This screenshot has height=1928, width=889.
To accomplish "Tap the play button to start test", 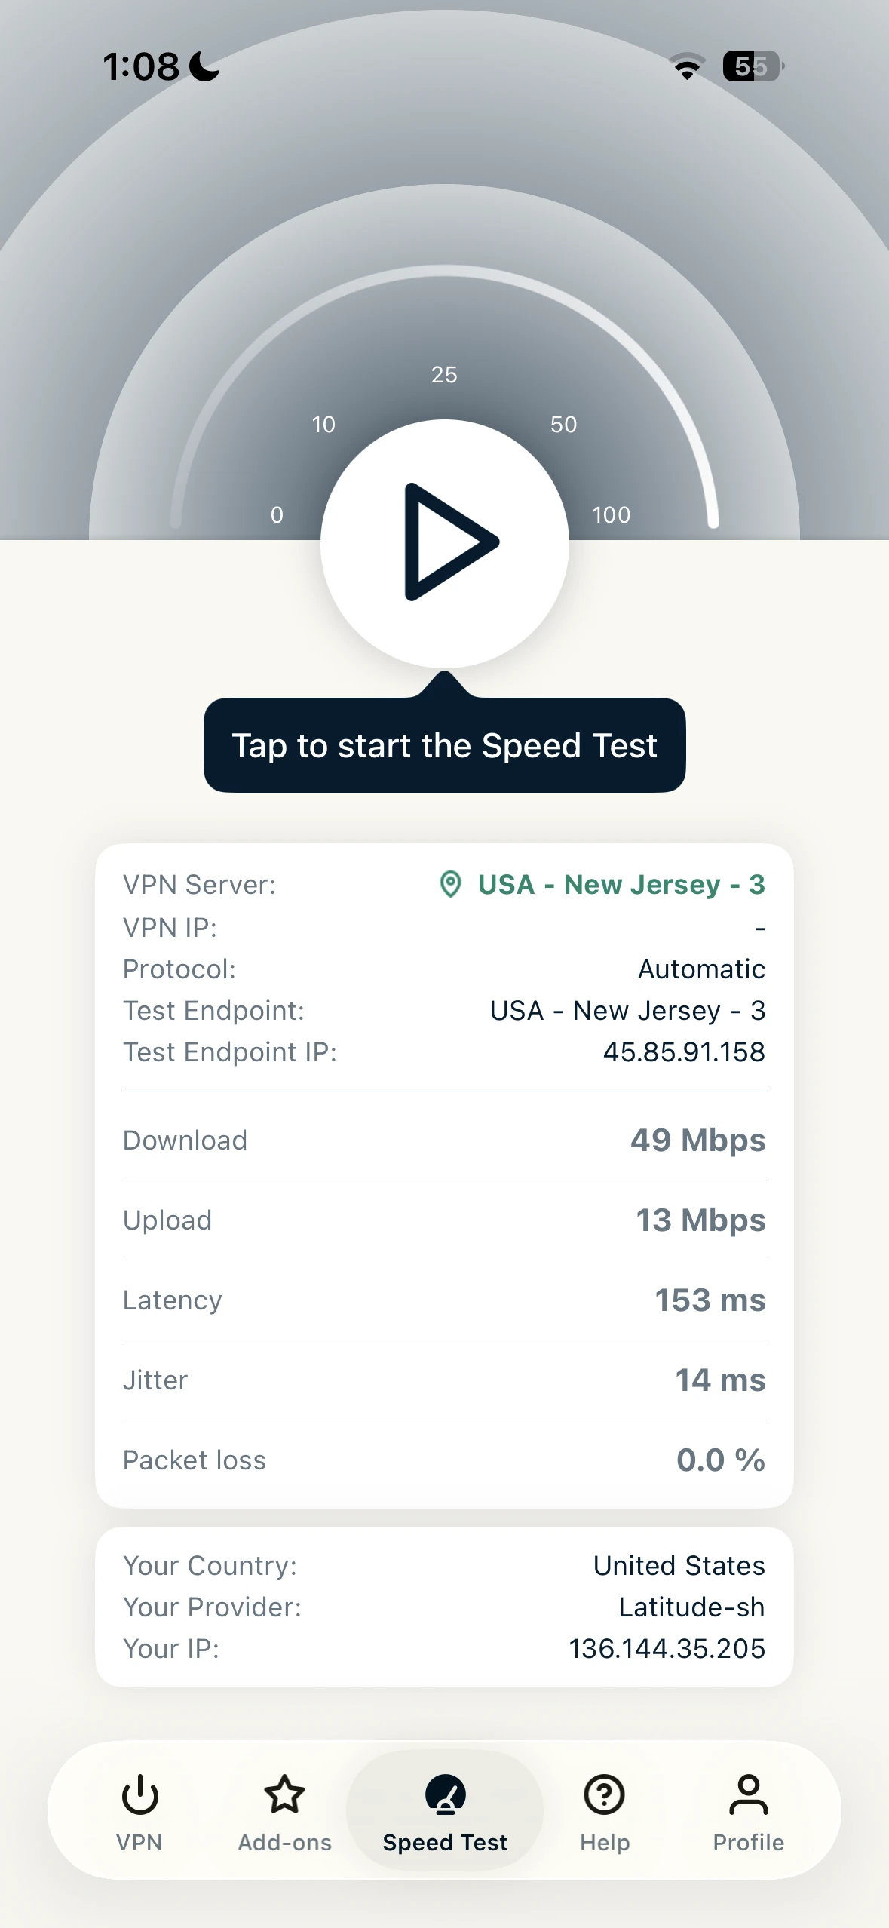I will click(445, 543).
